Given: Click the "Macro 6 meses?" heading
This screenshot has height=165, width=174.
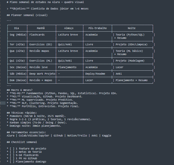Looking at the screenshot, I should 20,90.
